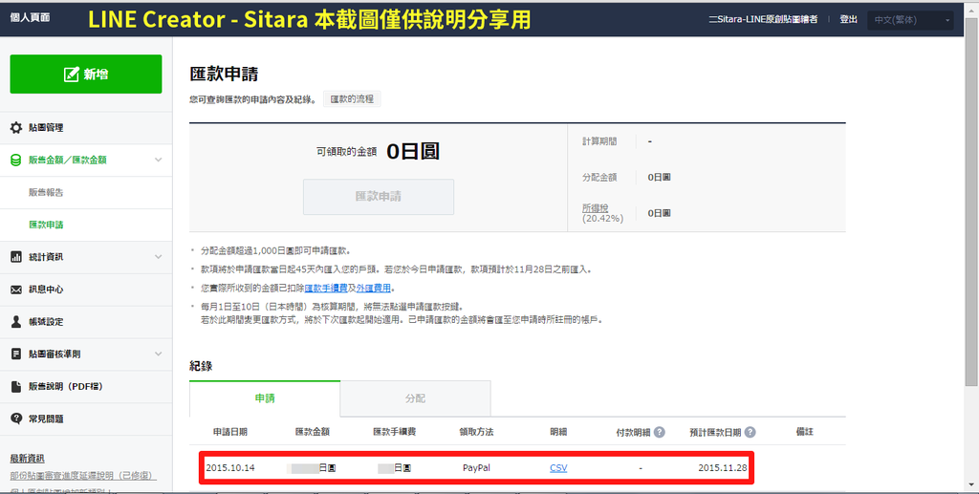
Task: Click the coin stack icon beside 販售金額／匯款金額
Action: (16, 161)
